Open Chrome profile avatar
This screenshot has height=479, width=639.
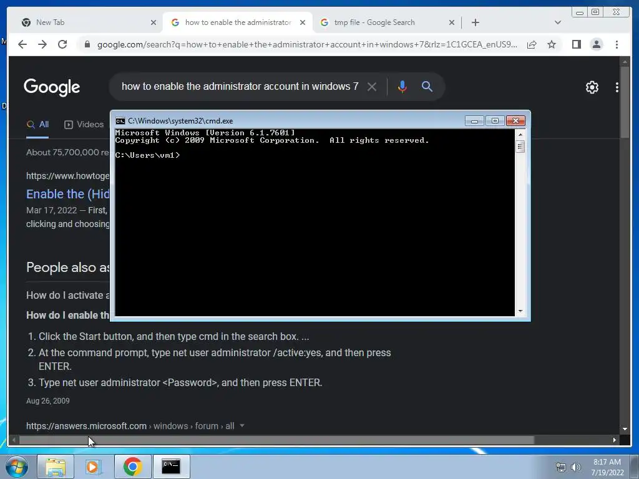point(596,44)
